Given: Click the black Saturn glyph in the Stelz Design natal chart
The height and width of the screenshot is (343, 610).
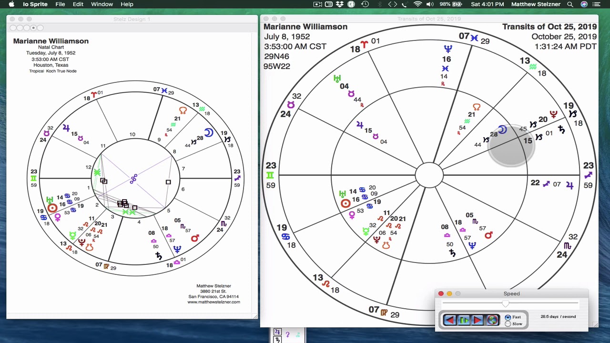Looking at the screenshot, I should point(158,256).
